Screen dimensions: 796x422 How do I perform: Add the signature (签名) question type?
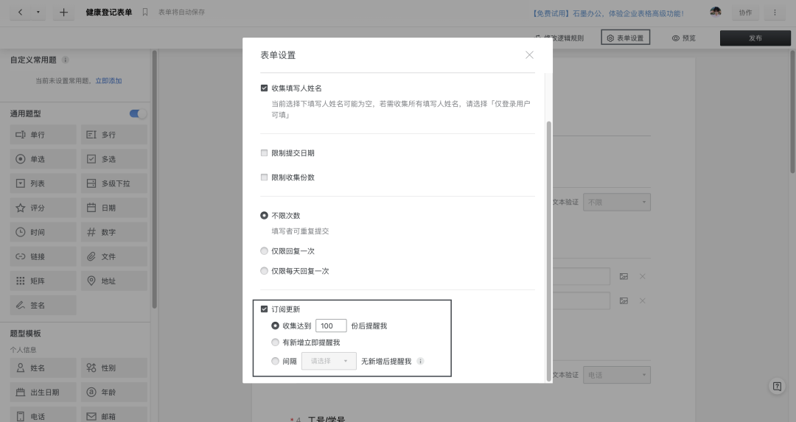pyautogui.click(x=43, y=305)
